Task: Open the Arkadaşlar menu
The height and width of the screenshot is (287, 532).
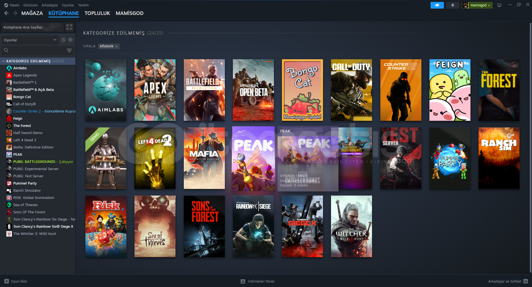Action: (x=50, y=5)
